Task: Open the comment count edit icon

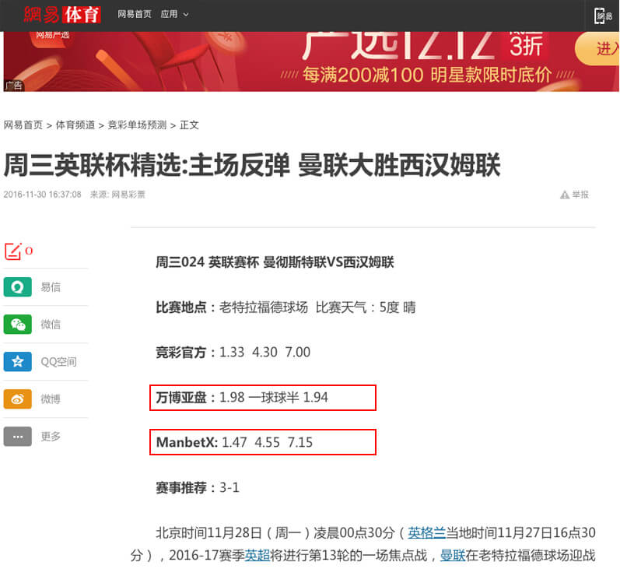Action: pos(13,251)
